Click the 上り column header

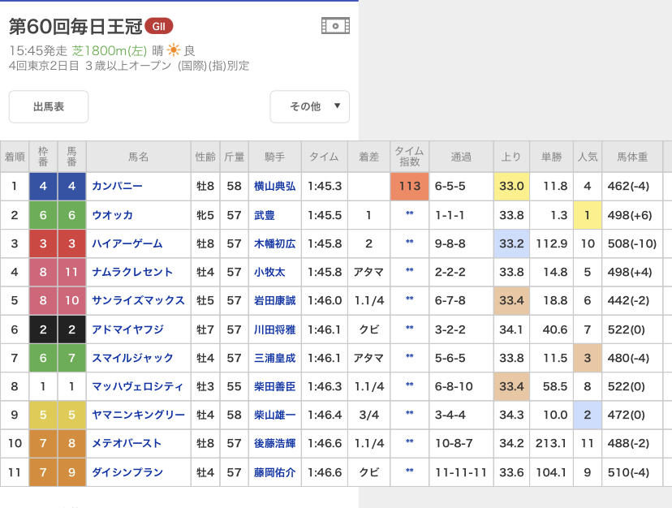tap(510, 157)
